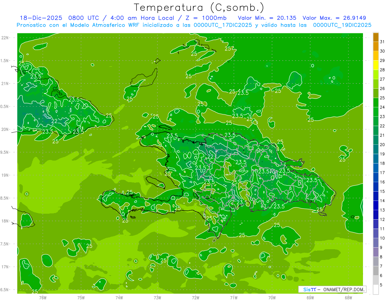Click longitude label '70W'
The image size is (391, 302).
click(272, 298)
